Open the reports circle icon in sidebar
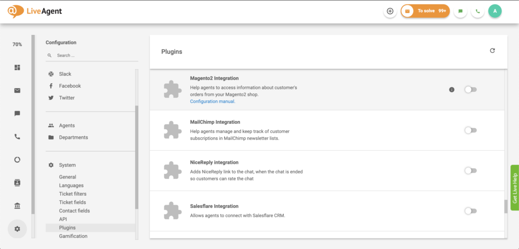This screenshot has height=249, width=519. pyautogui.click(x=17, y=160)
